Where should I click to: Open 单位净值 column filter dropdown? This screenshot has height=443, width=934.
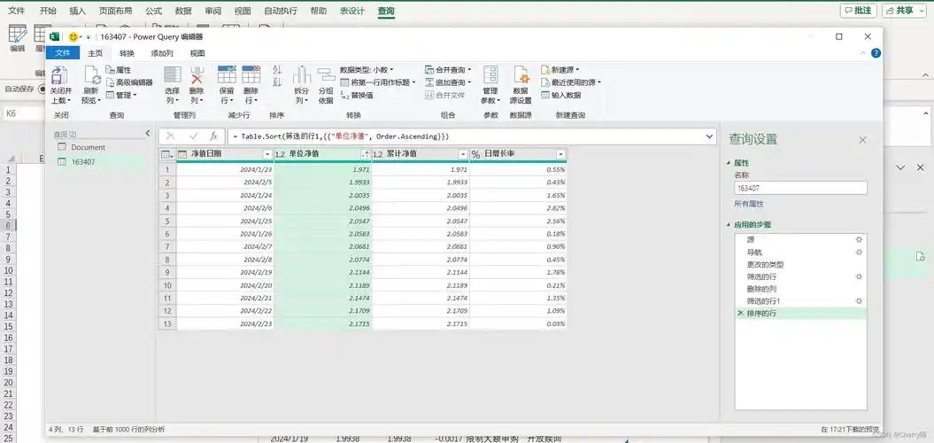365,154
